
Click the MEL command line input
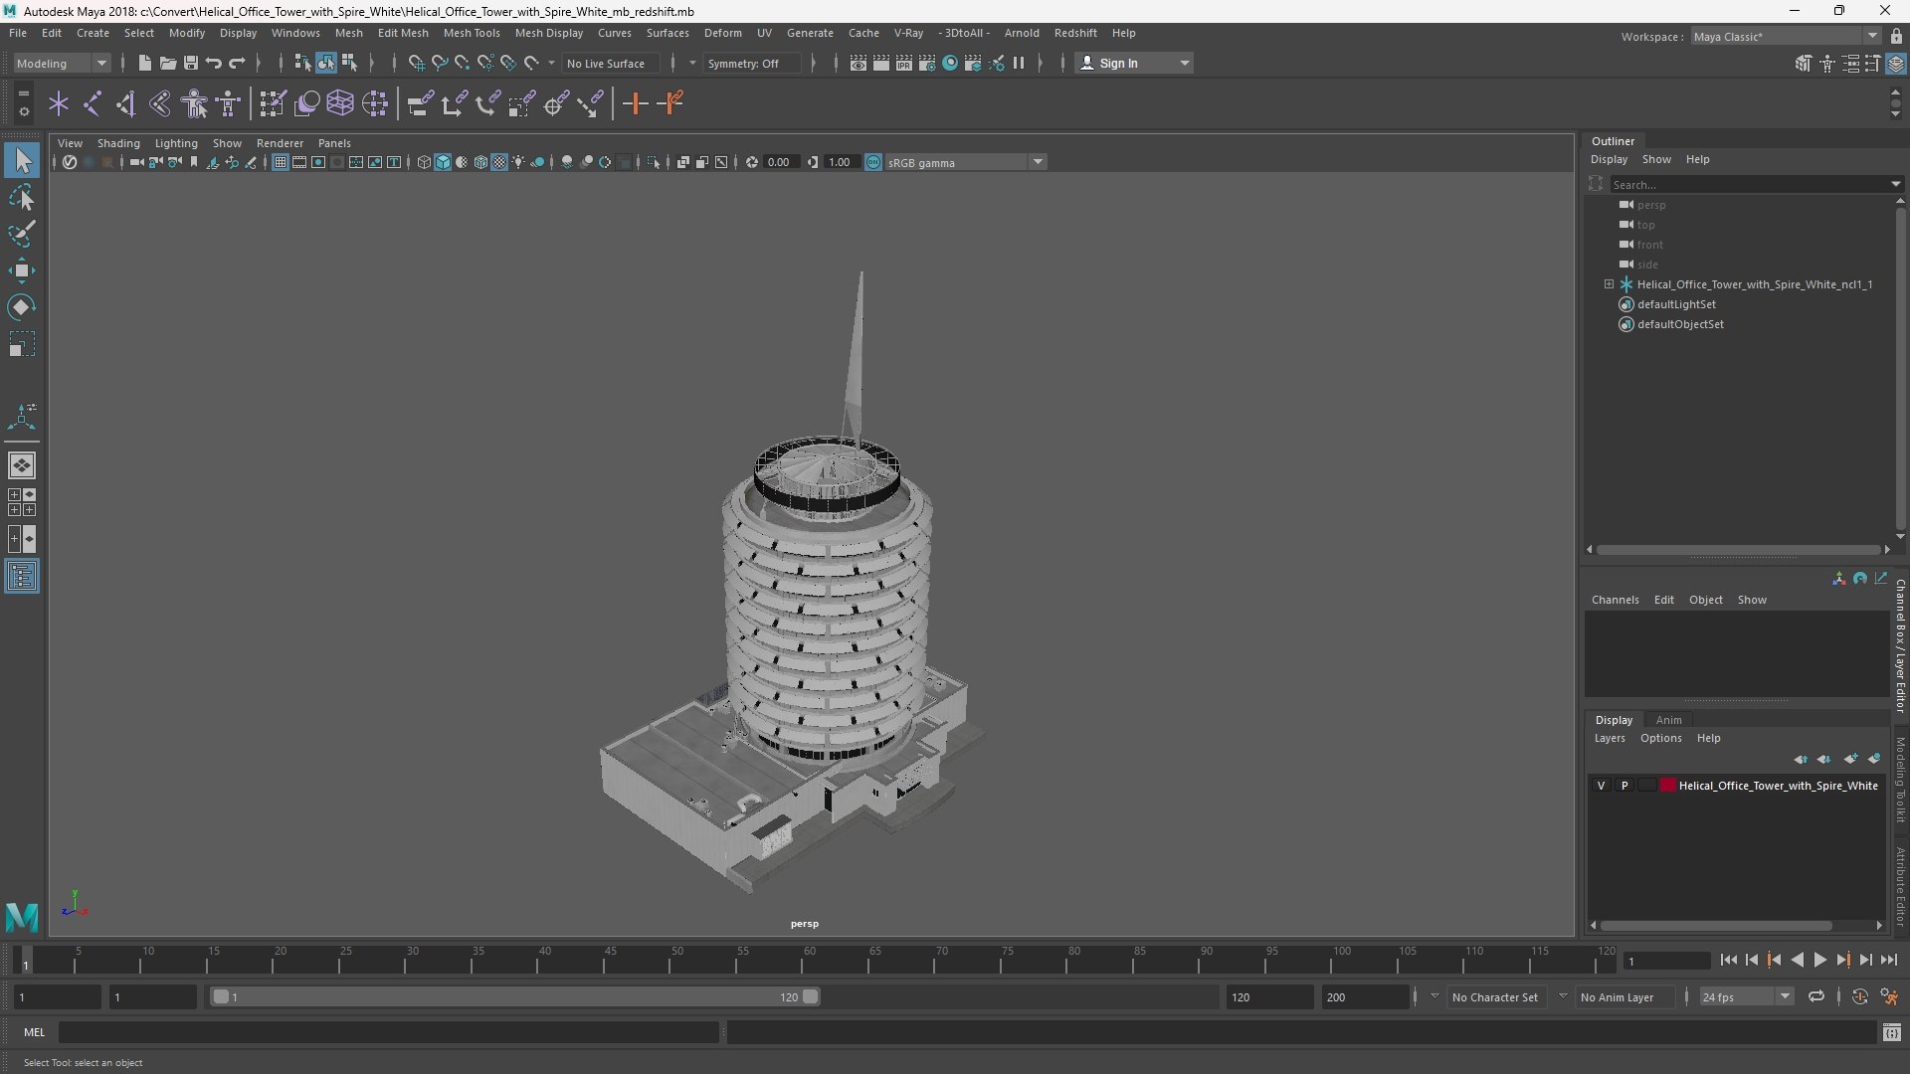(388, 1032)
